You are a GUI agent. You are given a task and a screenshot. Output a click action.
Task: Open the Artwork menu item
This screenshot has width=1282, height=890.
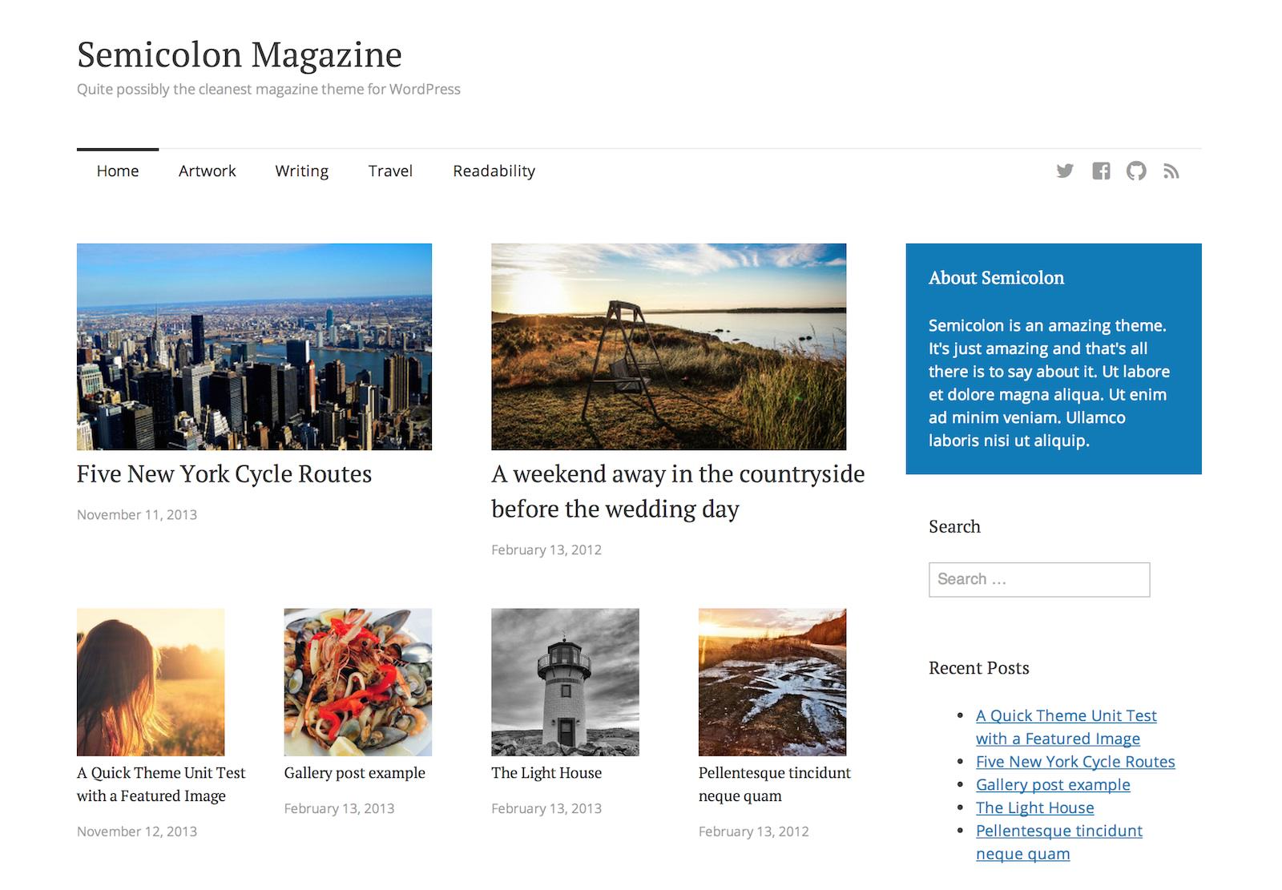[207, 171]
